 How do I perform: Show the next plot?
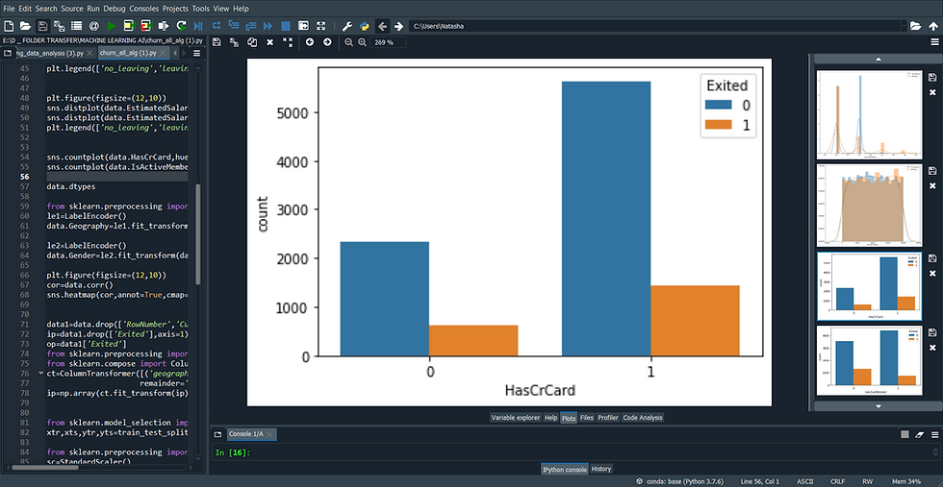(327, 42)
